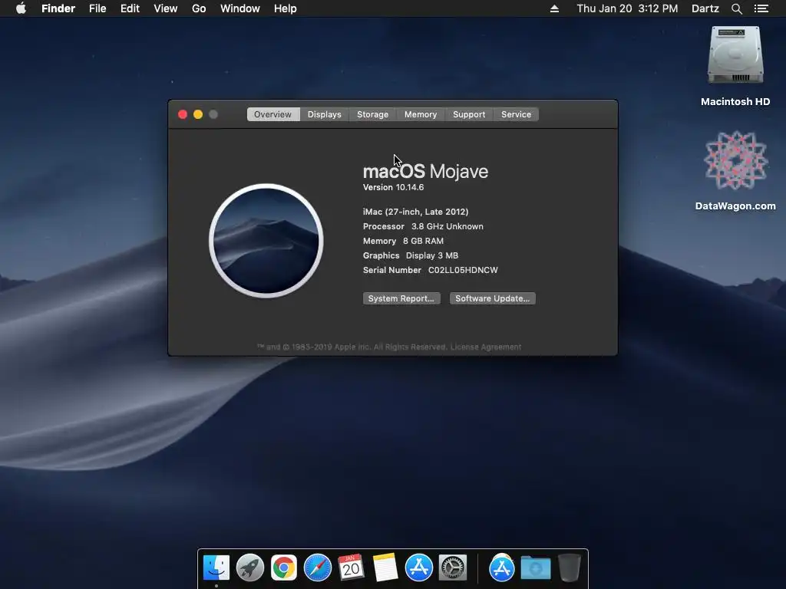Click iMac (27-inch, Late 2012) text
This screenshot has height=589, width=786.
point(415,212)
